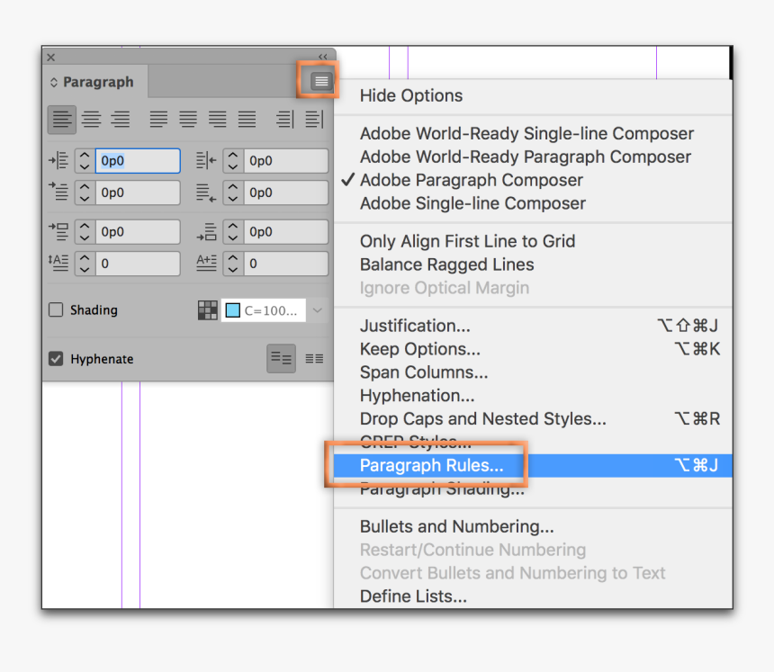Adjust Left Indent stepper arrows
This screenshot has height=672, width=774.
(85, 161)
